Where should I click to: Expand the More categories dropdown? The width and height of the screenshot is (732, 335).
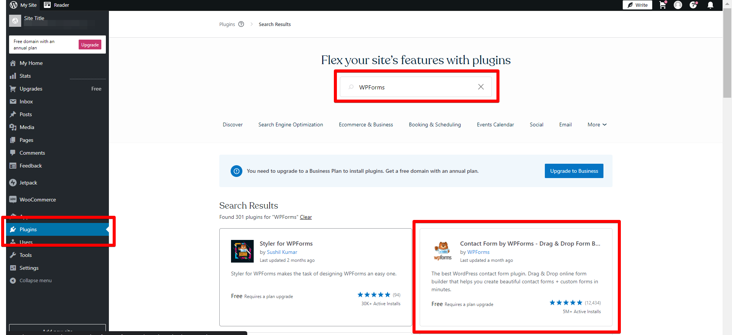coord(597,124)
